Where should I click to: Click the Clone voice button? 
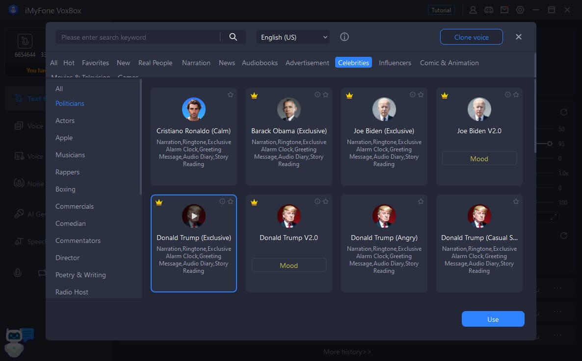tap(472, 37)
